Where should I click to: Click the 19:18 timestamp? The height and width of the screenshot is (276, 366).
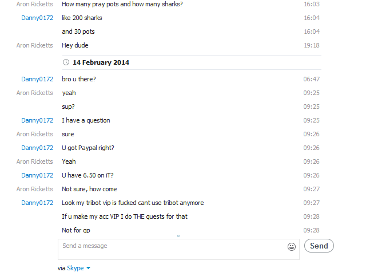[x=311, y=45]
